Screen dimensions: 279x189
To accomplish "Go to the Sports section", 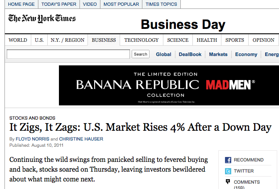I will [234, 40].
